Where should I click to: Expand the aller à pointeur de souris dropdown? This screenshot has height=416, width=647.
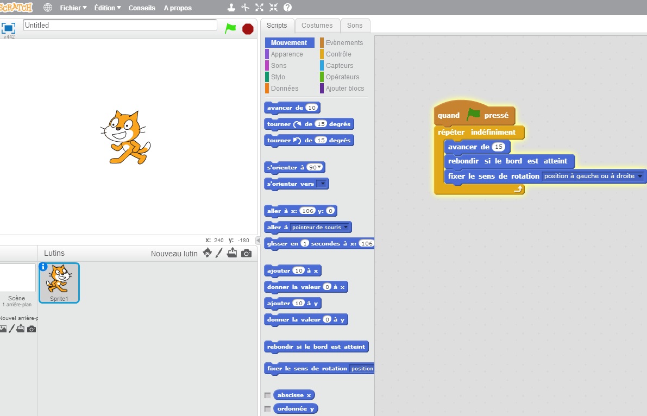click(x=346, y=228)
